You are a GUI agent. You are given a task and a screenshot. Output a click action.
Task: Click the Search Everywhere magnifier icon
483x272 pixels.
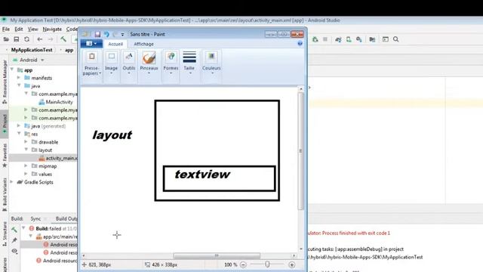pyautogui.click(x=395, y=39)
